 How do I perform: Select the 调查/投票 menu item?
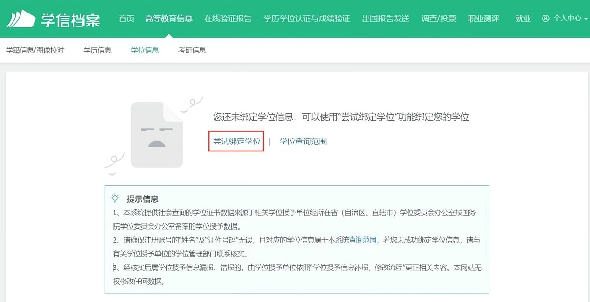[x=439, y=19]
